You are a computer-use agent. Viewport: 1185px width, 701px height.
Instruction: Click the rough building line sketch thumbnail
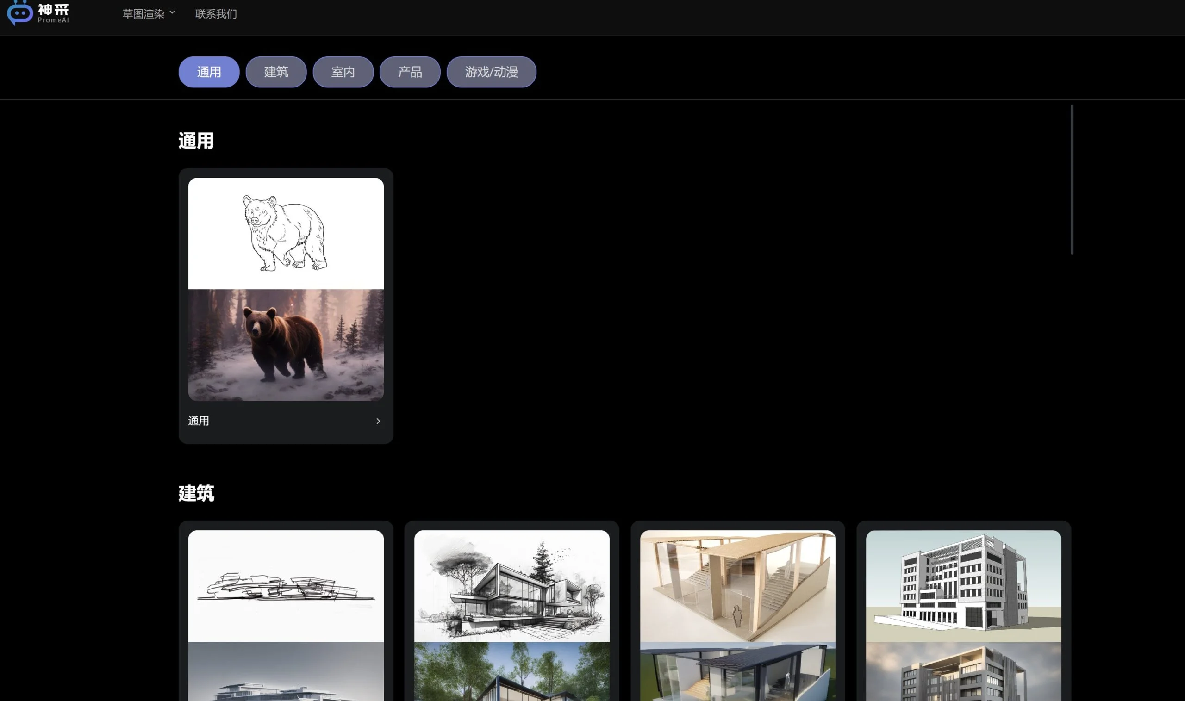(x=286, y=586)
